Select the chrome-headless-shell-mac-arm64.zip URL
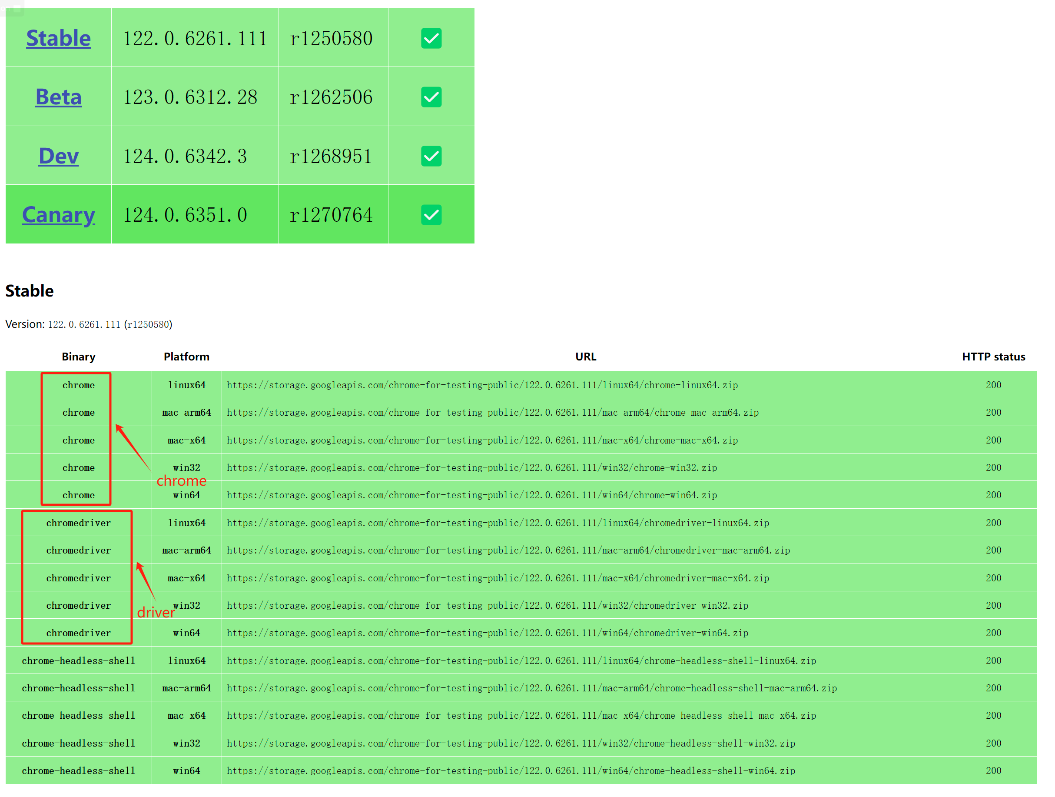This screenshot has width=1055, height=797. click(532, 688)
